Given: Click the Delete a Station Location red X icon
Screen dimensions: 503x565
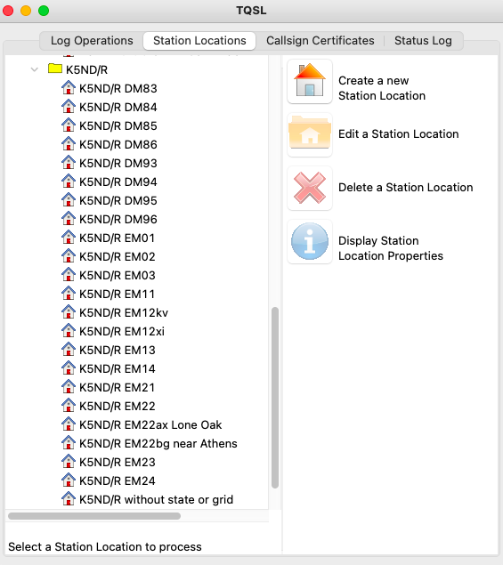Looking at the screenshot, I should click(x=310, y=188).
